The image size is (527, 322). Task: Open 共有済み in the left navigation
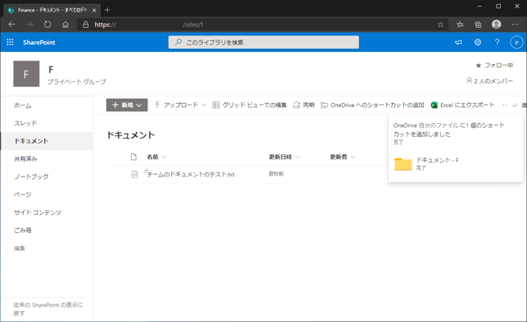coord(26,159)
